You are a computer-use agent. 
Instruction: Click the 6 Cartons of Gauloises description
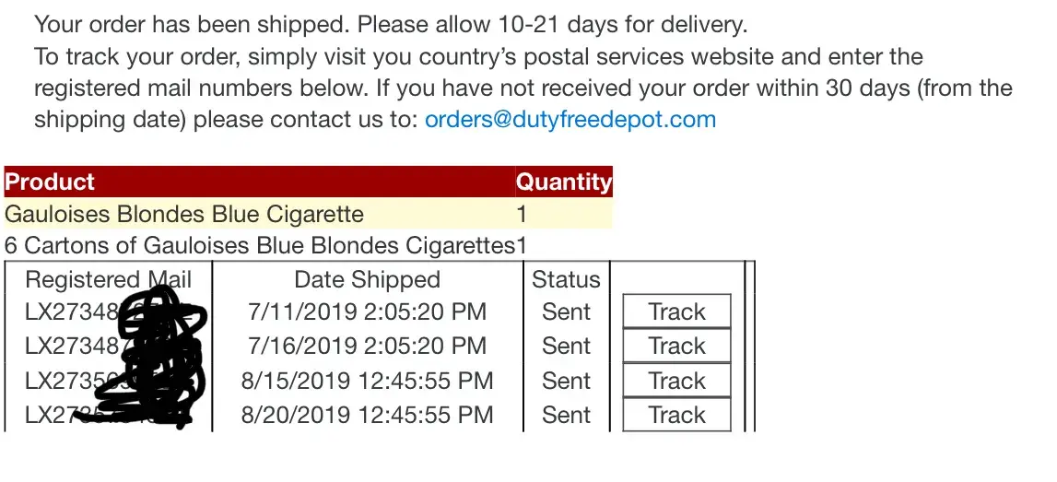click(x=259, y=246)
